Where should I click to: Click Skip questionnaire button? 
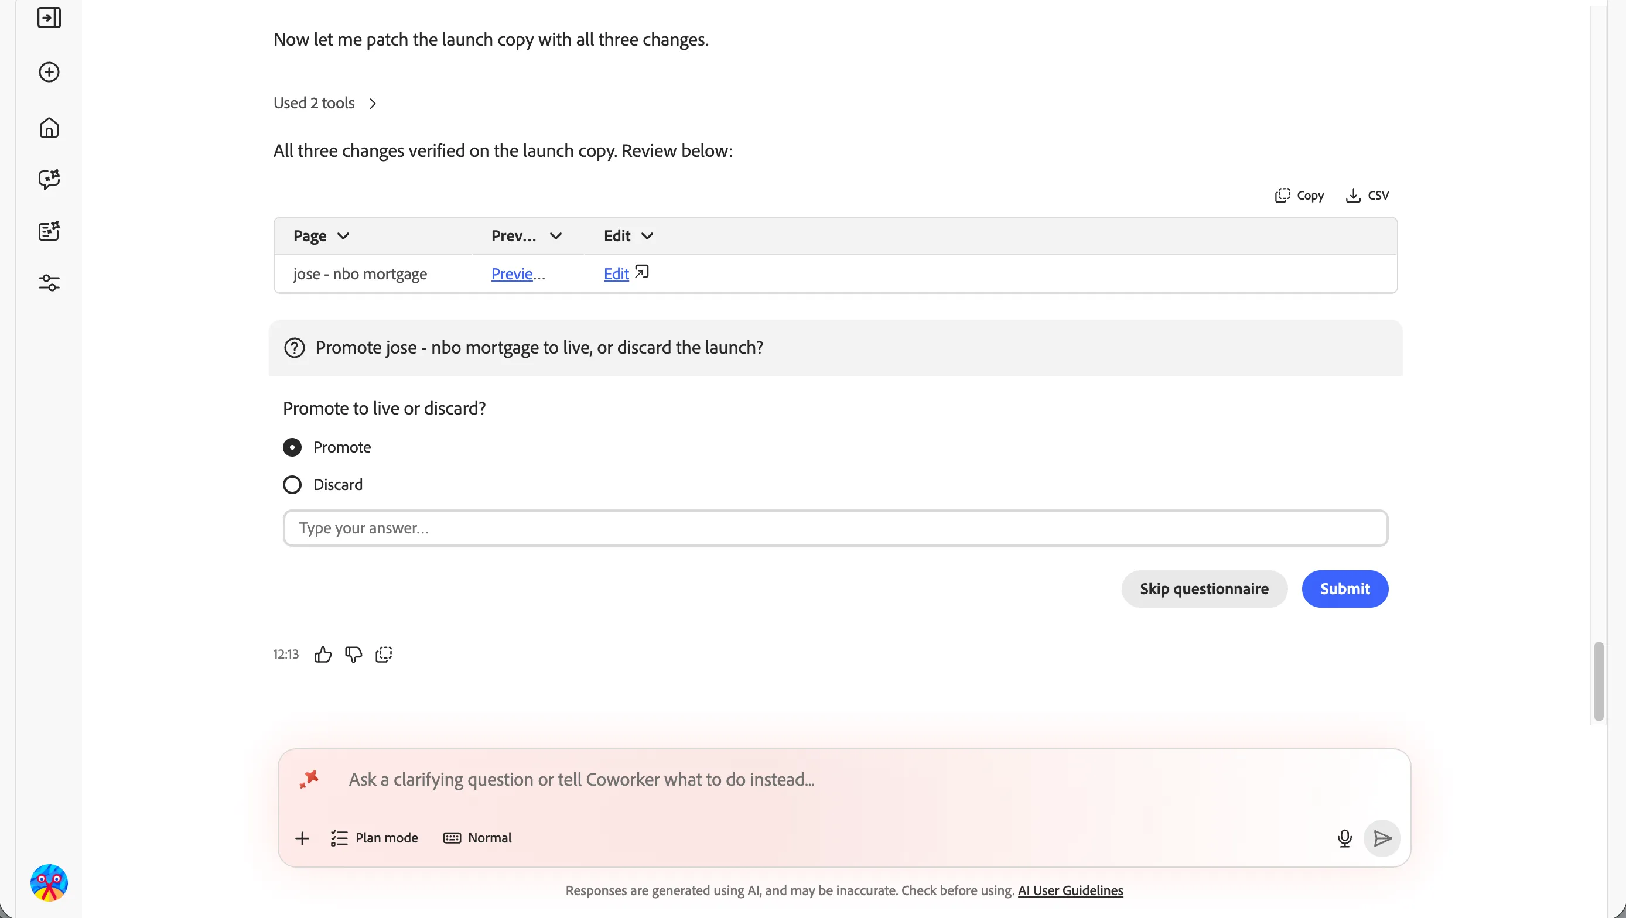tap(1204, 588)
